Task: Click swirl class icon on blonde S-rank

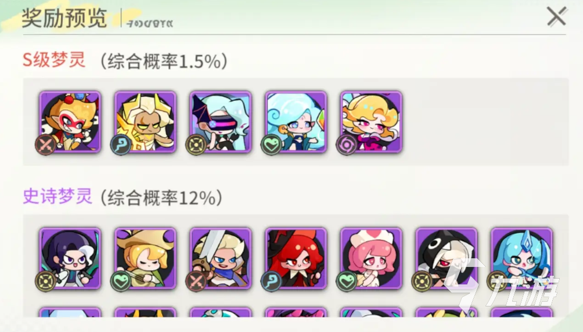Action: [347, 145]
